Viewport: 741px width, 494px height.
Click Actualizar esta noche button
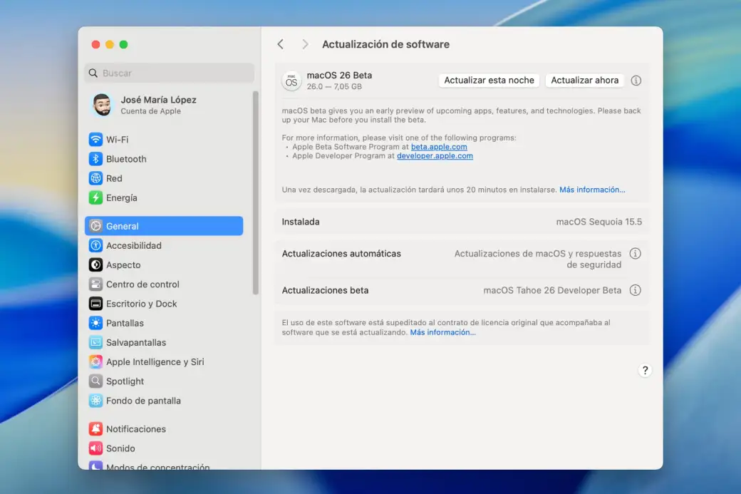coord(489,81)
